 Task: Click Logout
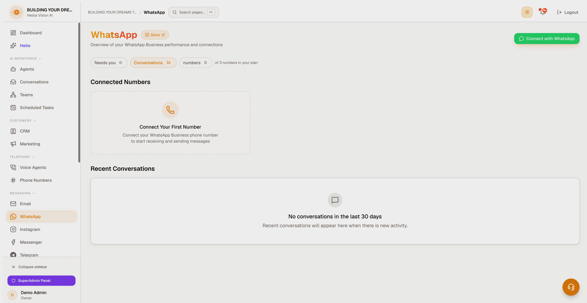(x=567, y=12)
